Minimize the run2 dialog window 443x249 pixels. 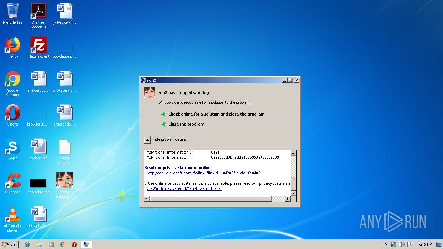click(284, 80)
